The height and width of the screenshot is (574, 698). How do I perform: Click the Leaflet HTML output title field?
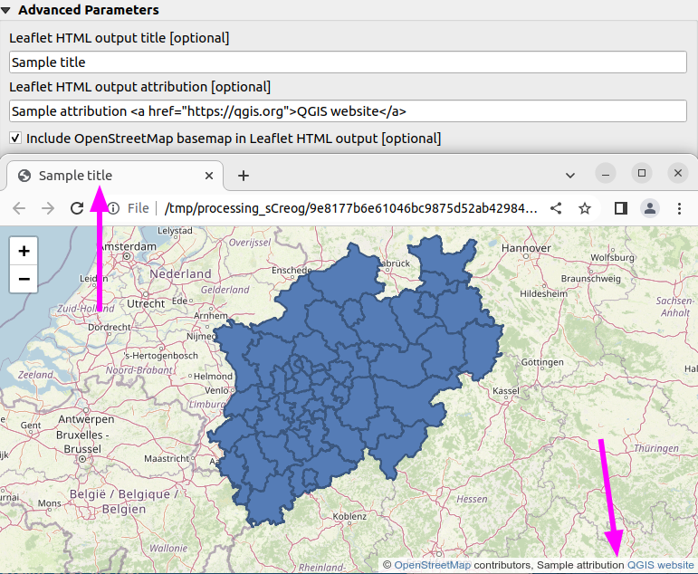(x=348, y=62)
